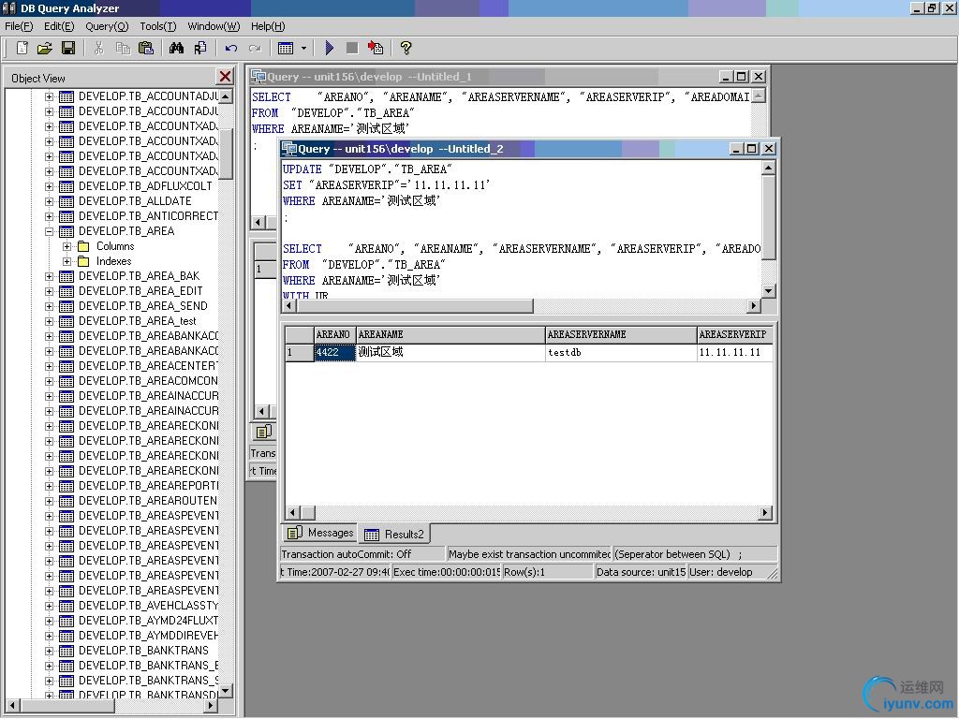Click the red arrow export toolbar icon
Viewport: 959px width, 719px height.
point(376,48)
